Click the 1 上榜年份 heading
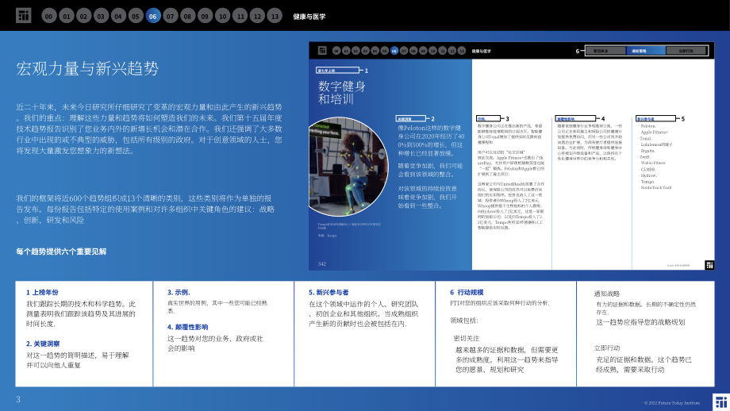Screen dimensions: 730x411 coord(42,292)
